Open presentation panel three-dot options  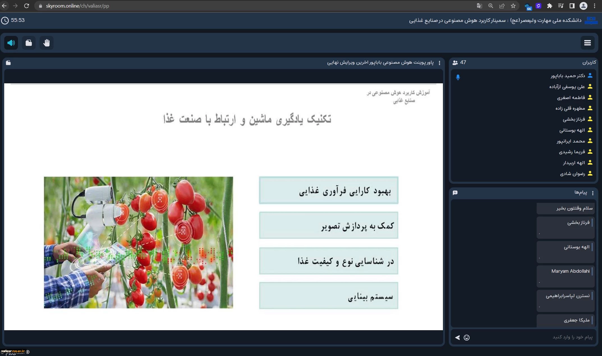coord(439,63)
